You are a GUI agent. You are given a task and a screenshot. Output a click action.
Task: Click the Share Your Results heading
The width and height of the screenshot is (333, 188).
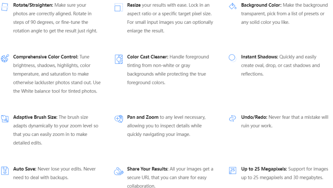[148, 169]
